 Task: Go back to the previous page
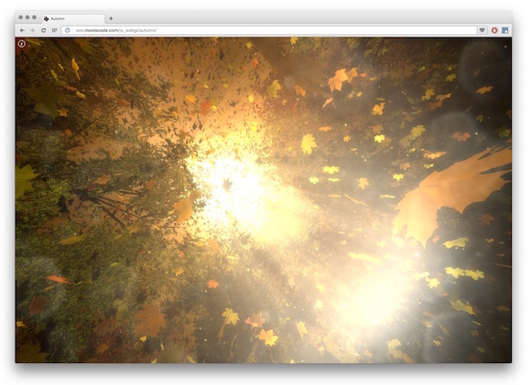pyautogui.click(x=22, y=30)
